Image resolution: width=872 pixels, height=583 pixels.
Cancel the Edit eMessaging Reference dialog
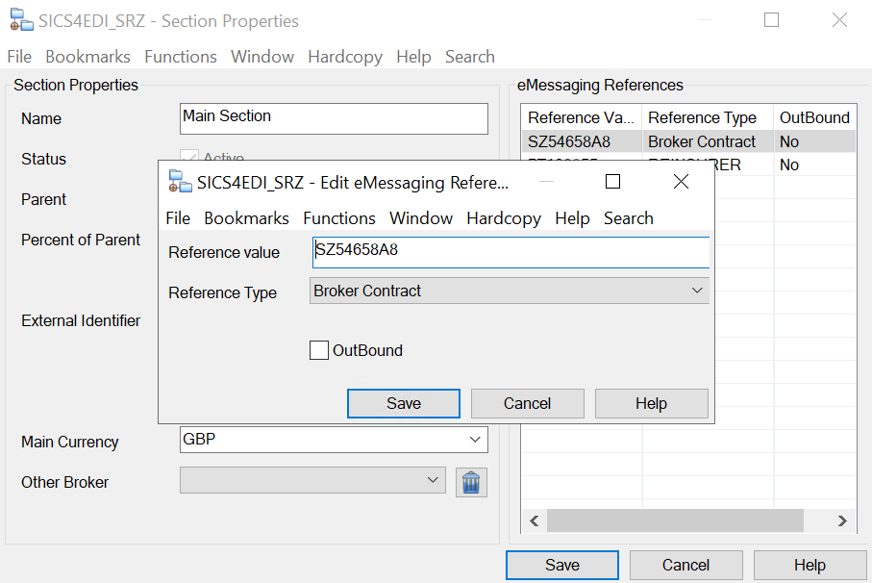point(527,403)
